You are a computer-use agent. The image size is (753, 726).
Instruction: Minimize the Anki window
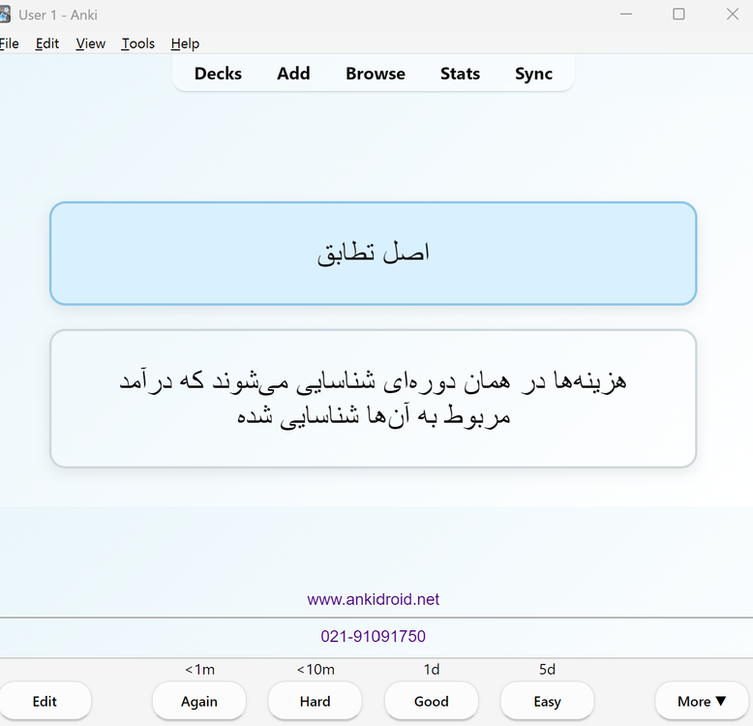click(626, 15)
